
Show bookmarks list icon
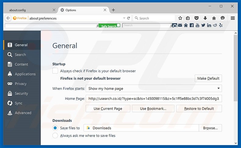[188, 18]
